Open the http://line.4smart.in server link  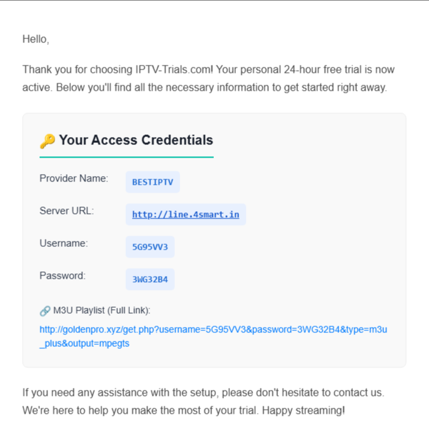(186, 214)
